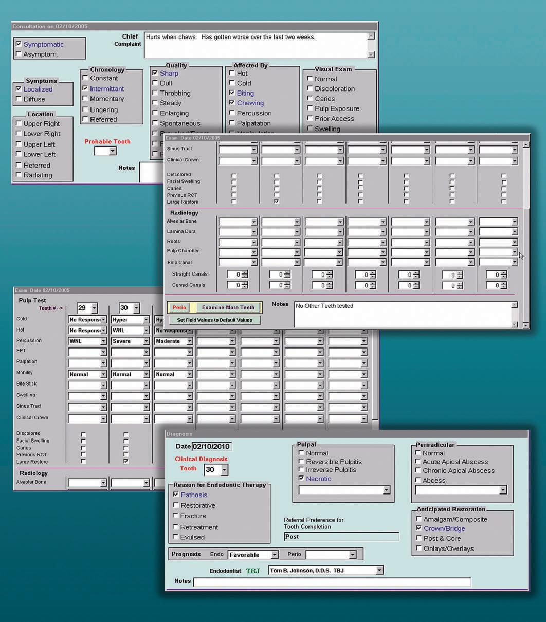Open first Lamina Dura dropdown
Viewport: 546px width, 622px height.
253,232
